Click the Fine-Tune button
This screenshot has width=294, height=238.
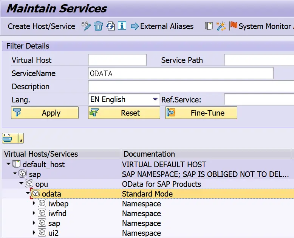[x=201, y=113]
